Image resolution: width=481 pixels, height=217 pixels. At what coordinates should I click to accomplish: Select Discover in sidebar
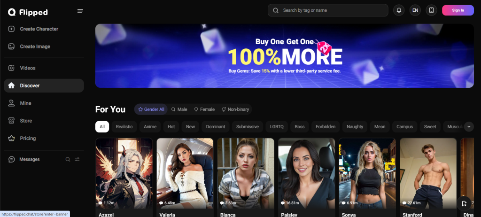point(44,85)
